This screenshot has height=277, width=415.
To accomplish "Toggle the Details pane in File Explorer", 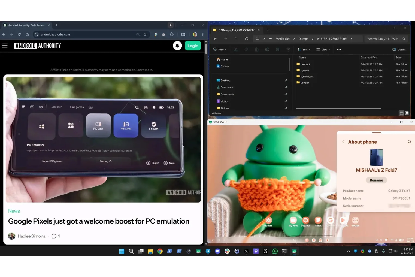I will tap(399, 49).
